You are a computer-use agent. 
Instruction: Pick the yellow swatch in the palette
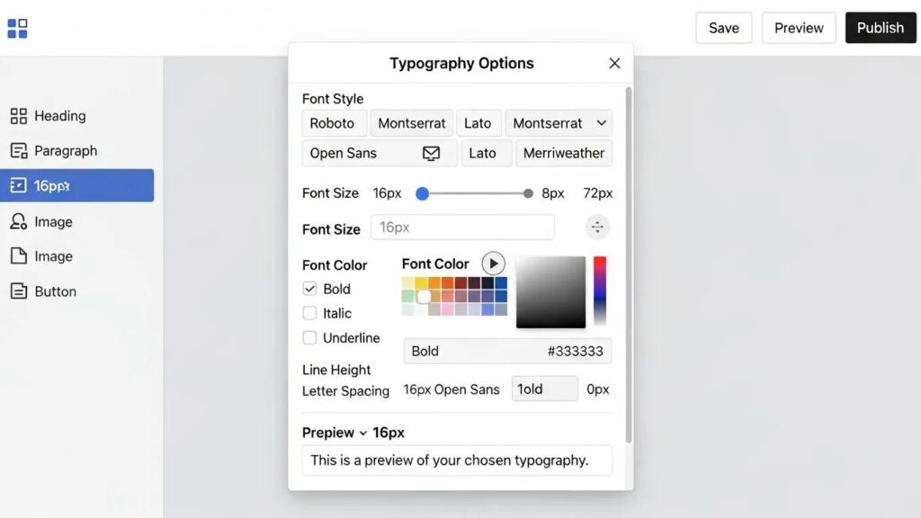[421, 282]
